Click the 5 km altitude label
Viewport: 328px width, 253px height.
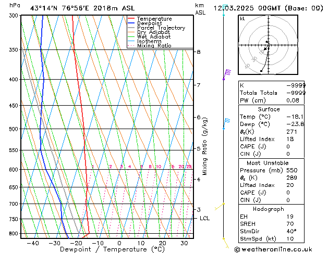coord(199,149)
